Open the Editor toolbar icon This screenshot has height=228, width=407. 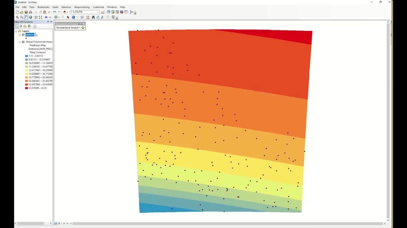(103, 12)
